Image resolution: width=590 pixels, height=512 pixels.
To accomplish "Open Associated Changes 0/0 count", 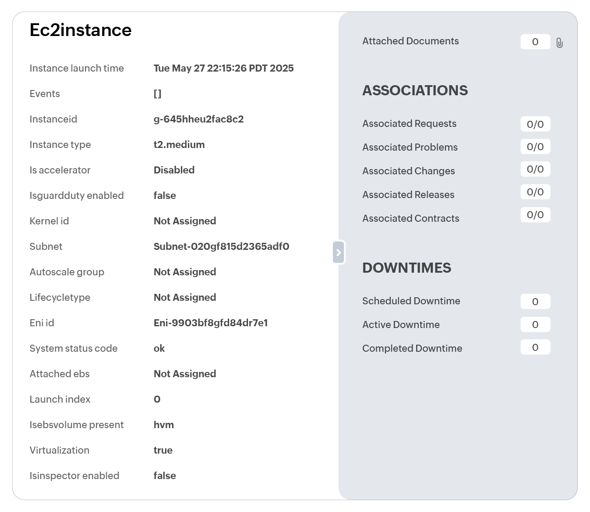I will [535, 169].
